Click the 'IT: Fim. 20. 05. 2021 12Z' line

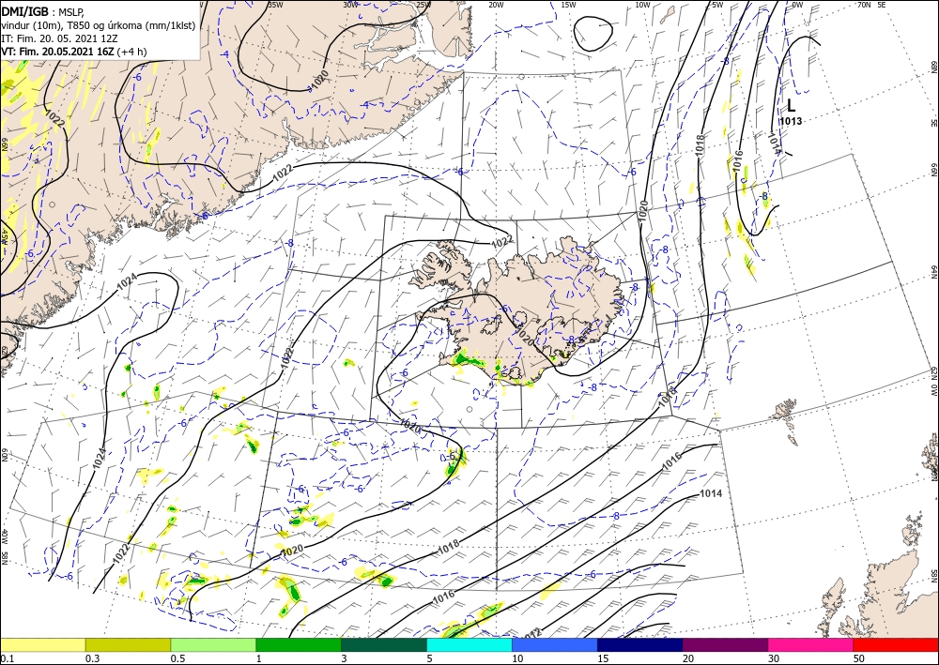[59, 38]
